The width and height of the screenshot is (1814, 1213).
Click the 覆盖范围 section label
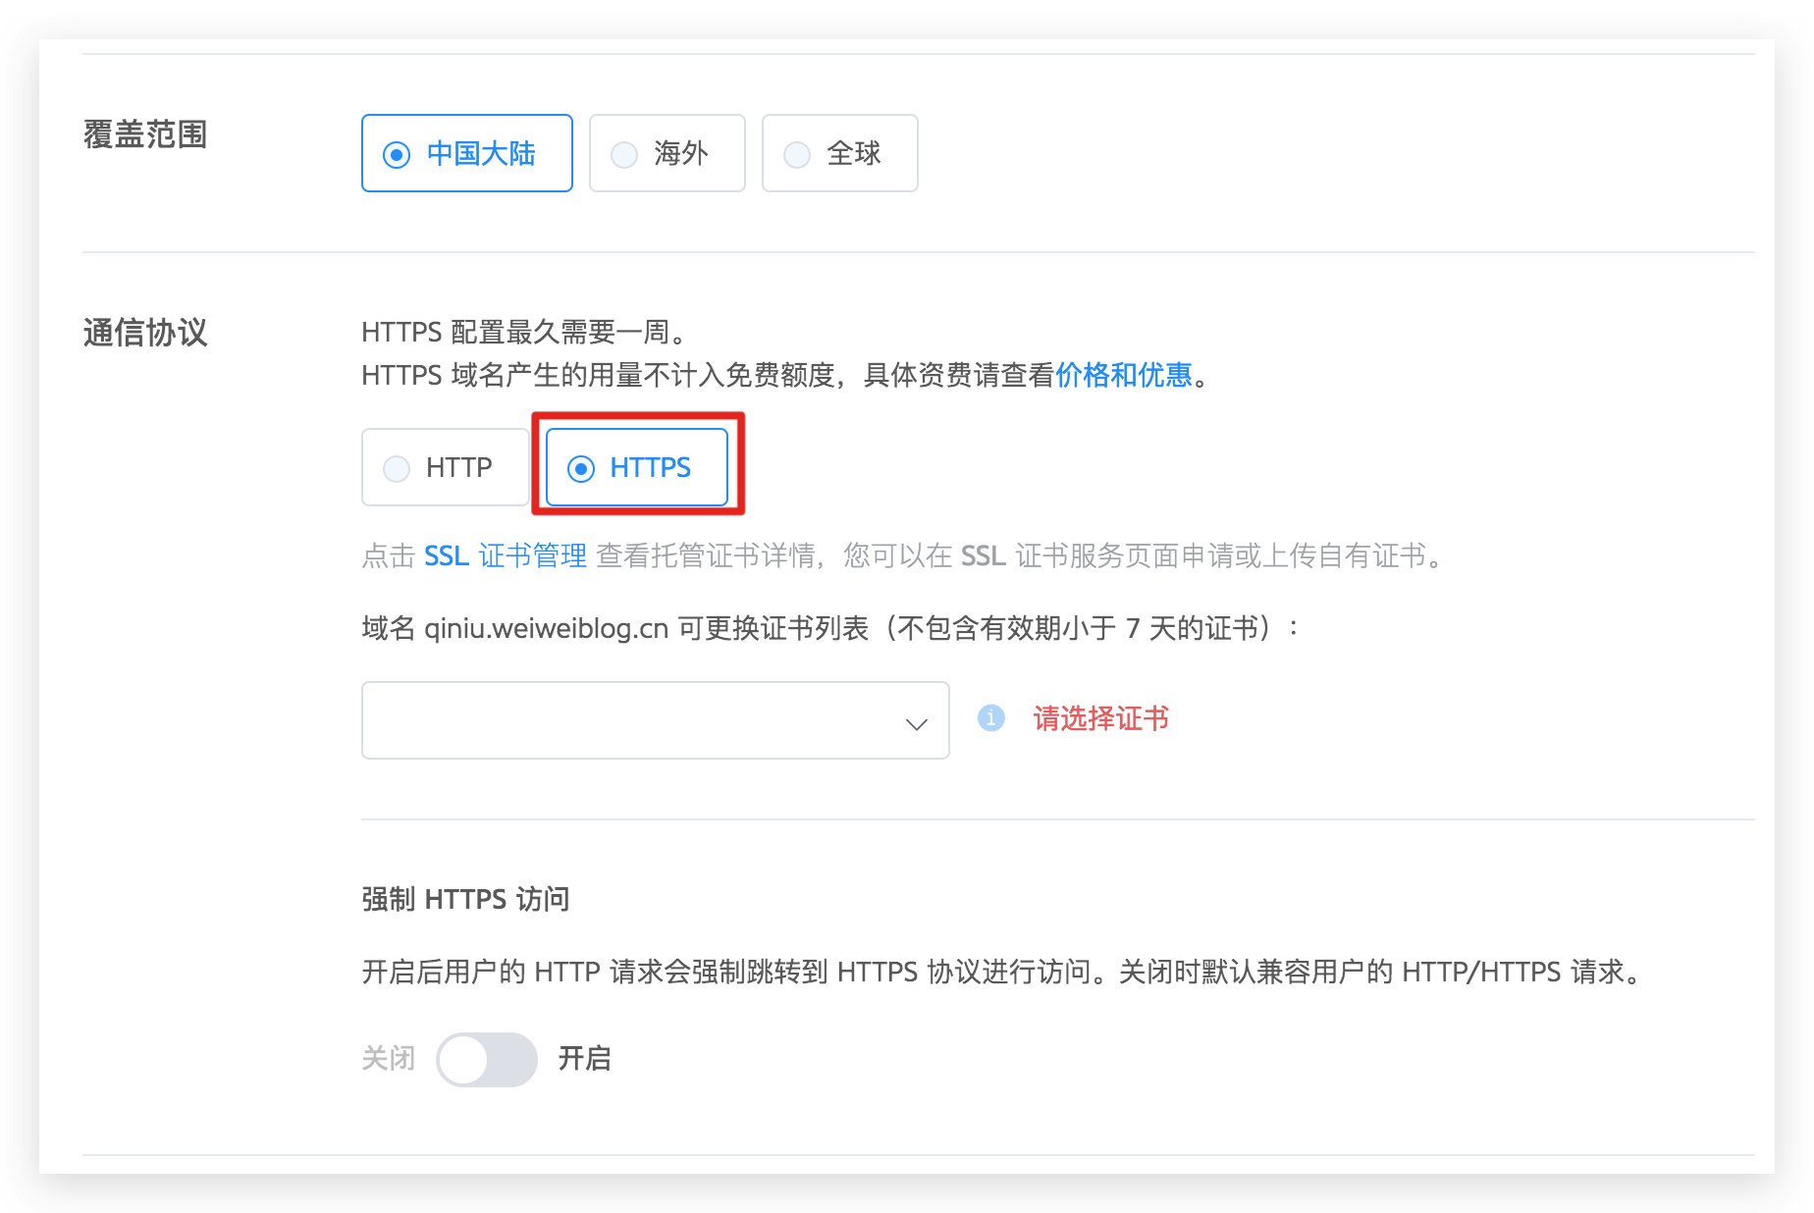[x=145, y=134]
